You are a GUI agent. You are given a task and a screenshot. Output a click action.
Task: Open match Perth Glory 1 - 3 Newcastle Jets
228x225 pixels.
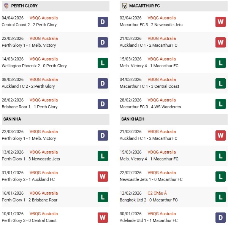pos(31,159)
